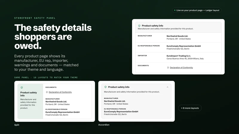Click document icon beside Ledger Declaration of Conformity
Viewport: 239px width, 134px height.
tap(168, 68)
